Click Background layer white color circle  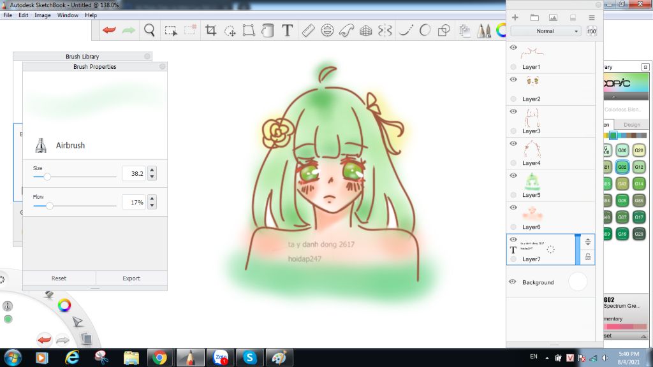(x=578, y=282)
